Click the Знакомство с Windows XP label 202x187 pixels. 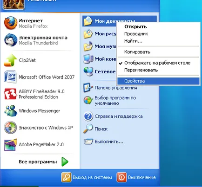click(x=46, y=128)
